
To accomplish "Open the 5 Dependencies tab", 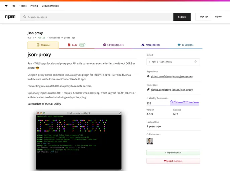I will coord(113,45).
